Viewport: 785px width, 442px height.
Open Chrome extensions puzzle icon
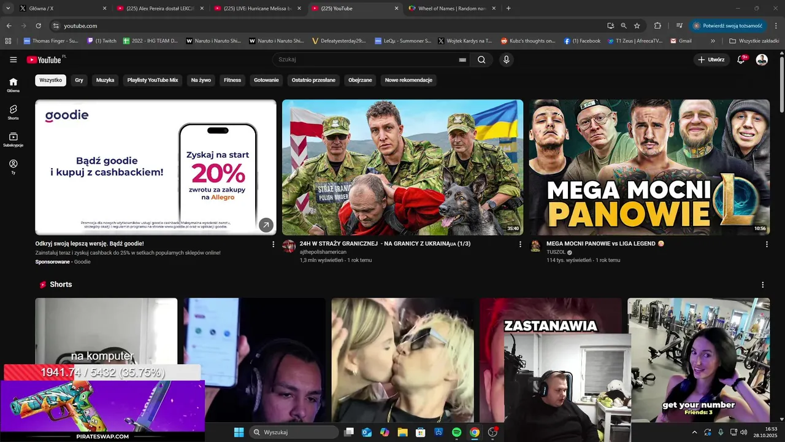point(657,26)
